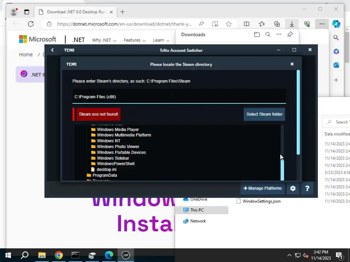Select OneDrive in File Explorer pane

click(195, 199)
